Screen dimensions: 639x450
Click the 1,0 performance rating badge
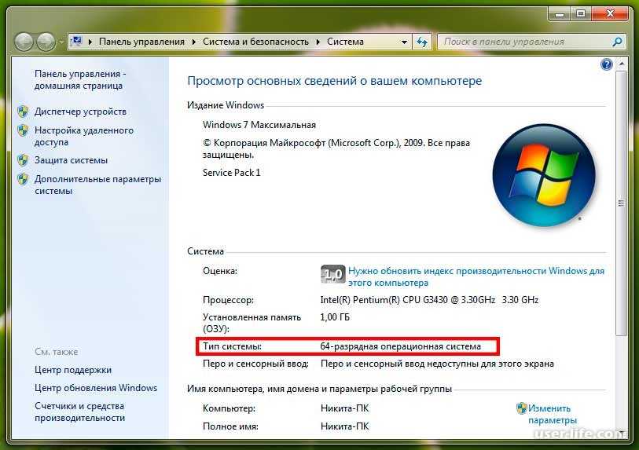(333, 275)
